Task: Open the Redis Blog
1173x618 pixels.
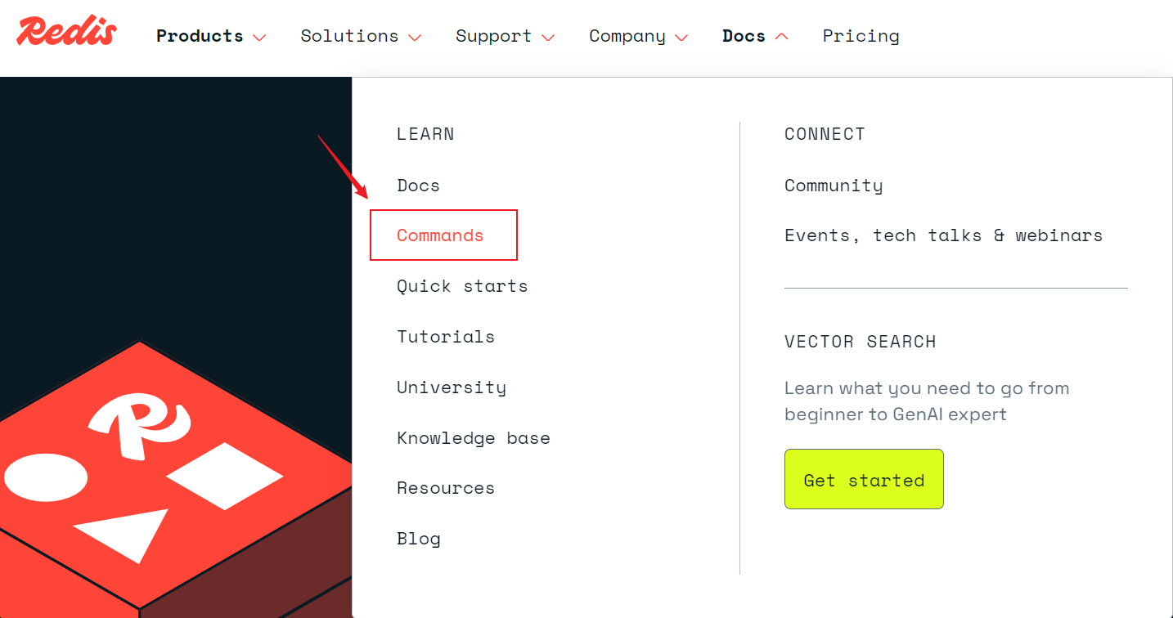Action: (x=419, y=538)
